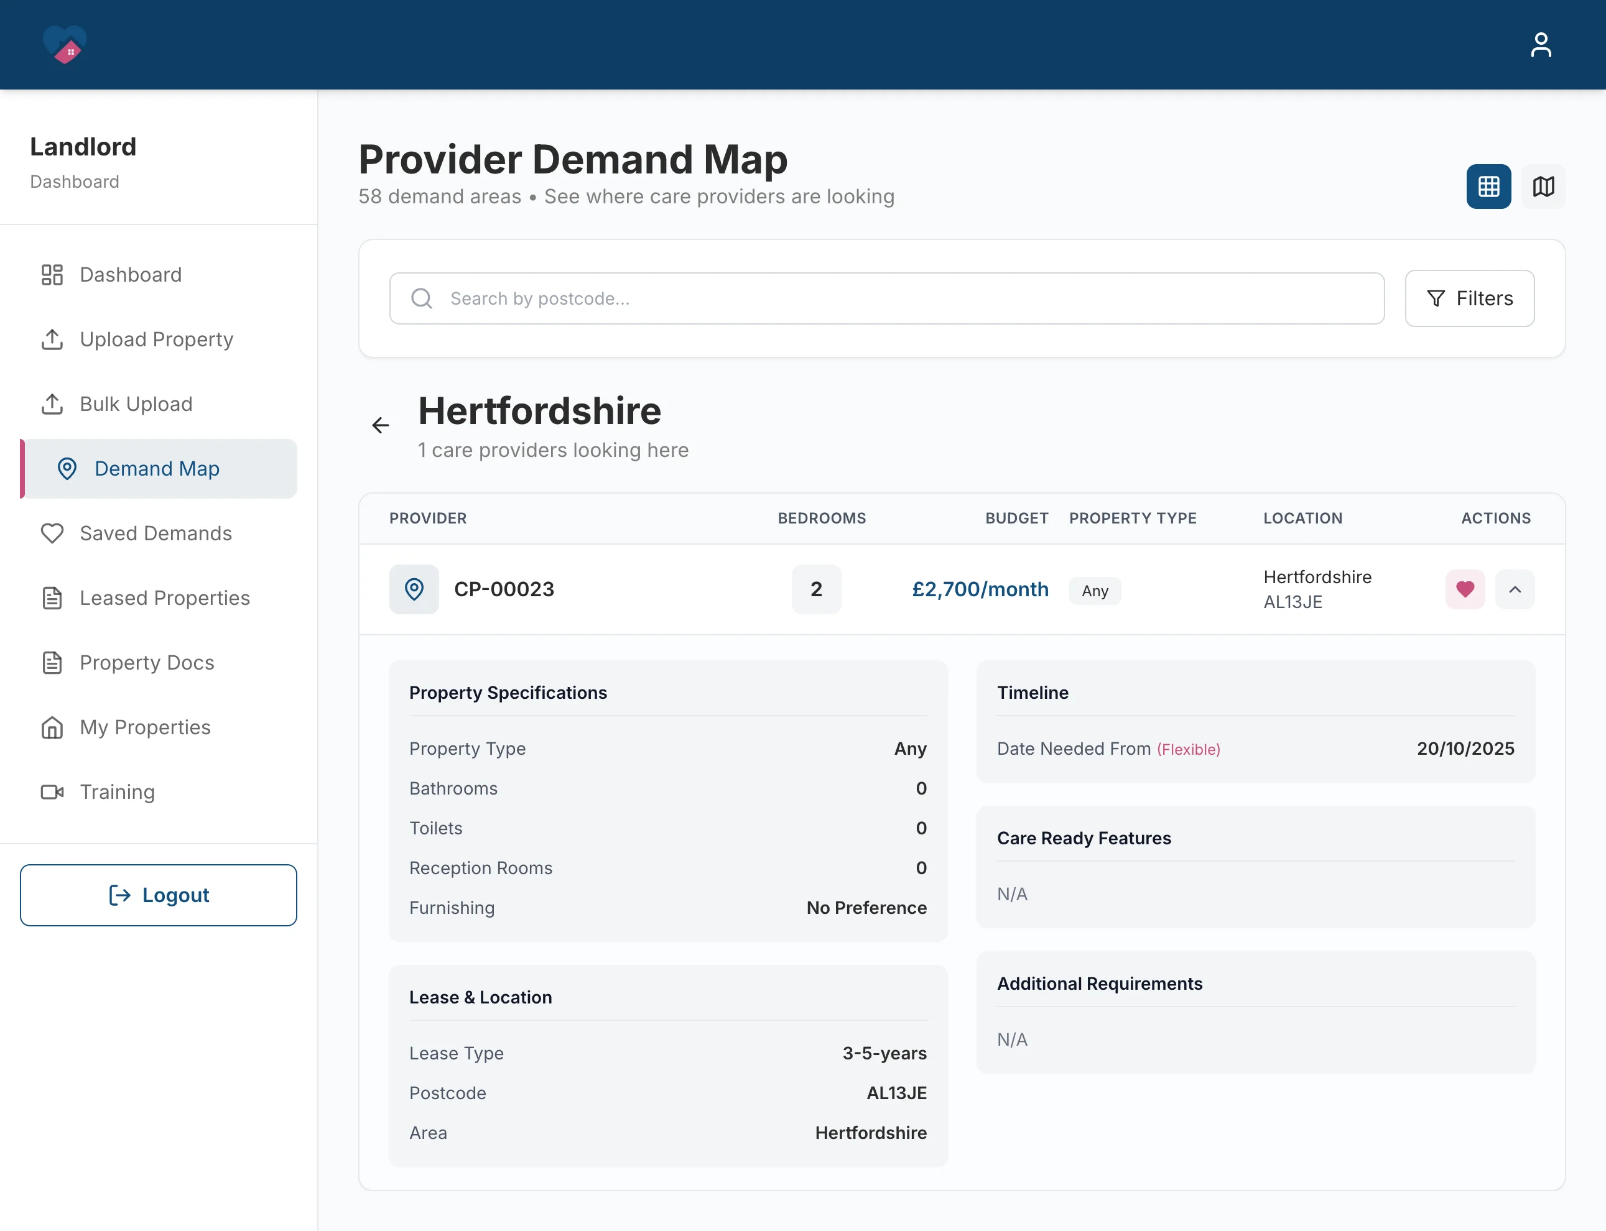This screenshot has width=1606, height=1231.
Task: Click the CP-00023 provider name
Action: 504,589
